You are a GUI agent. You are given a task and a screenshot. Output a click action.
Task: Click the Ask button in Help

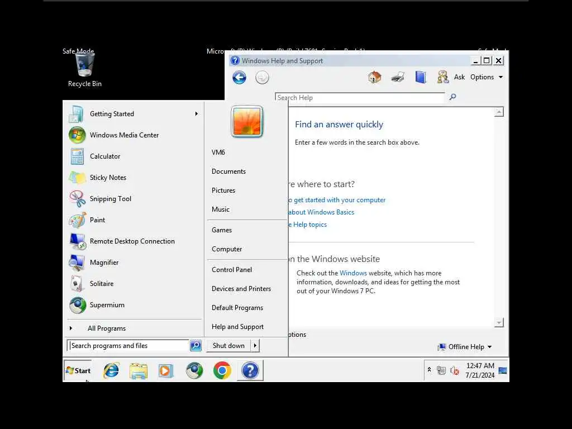click(x=451, y=77)
